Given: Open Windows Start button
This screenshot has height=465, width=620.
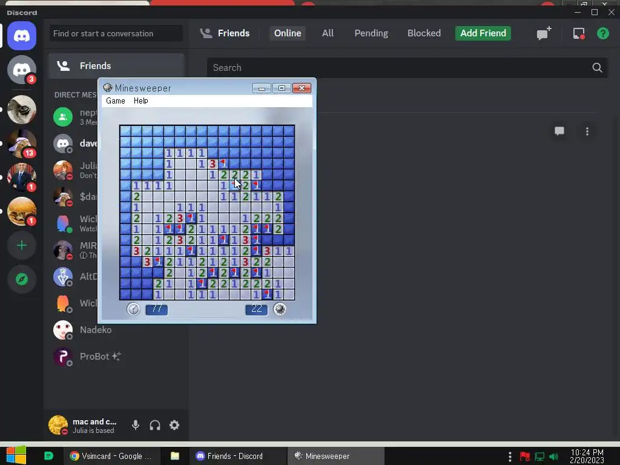Looking at the screenshot, I should coord(16,456).
